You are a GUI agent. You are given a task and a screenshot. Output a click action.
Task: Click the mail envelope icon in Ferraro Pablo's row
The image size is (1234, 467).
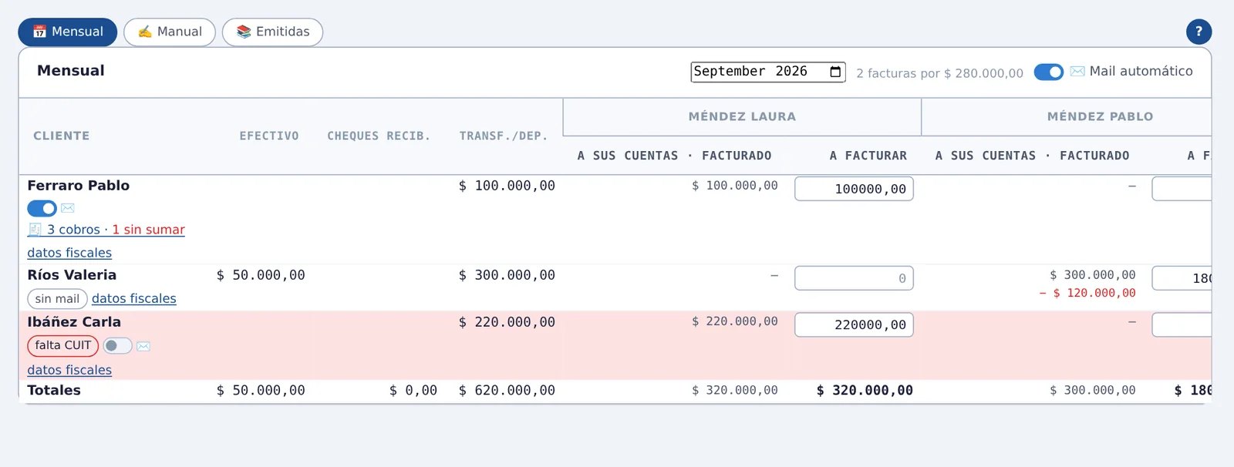(68, 208)
